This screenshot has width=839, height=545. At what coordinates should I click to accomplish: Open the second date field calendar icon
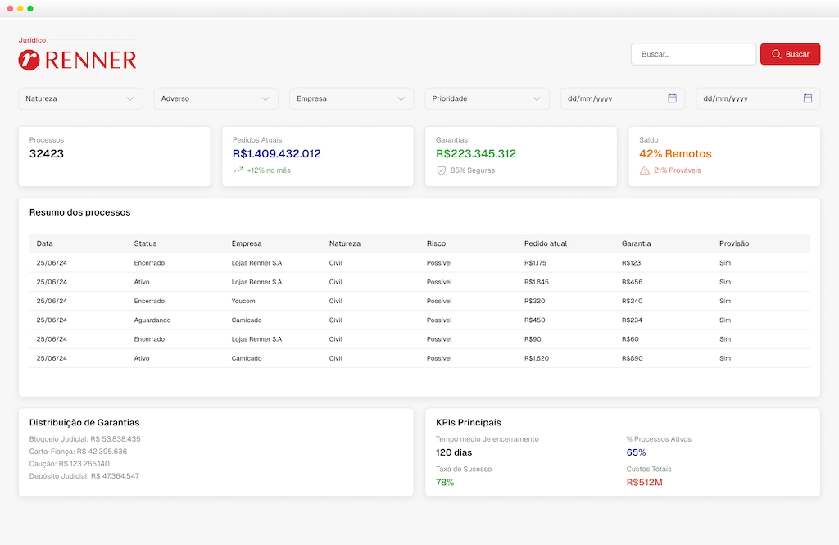click(807, 98)
